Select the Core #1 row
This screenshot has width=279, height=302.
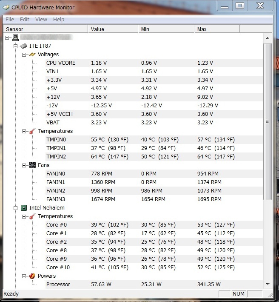click(154, 233)
